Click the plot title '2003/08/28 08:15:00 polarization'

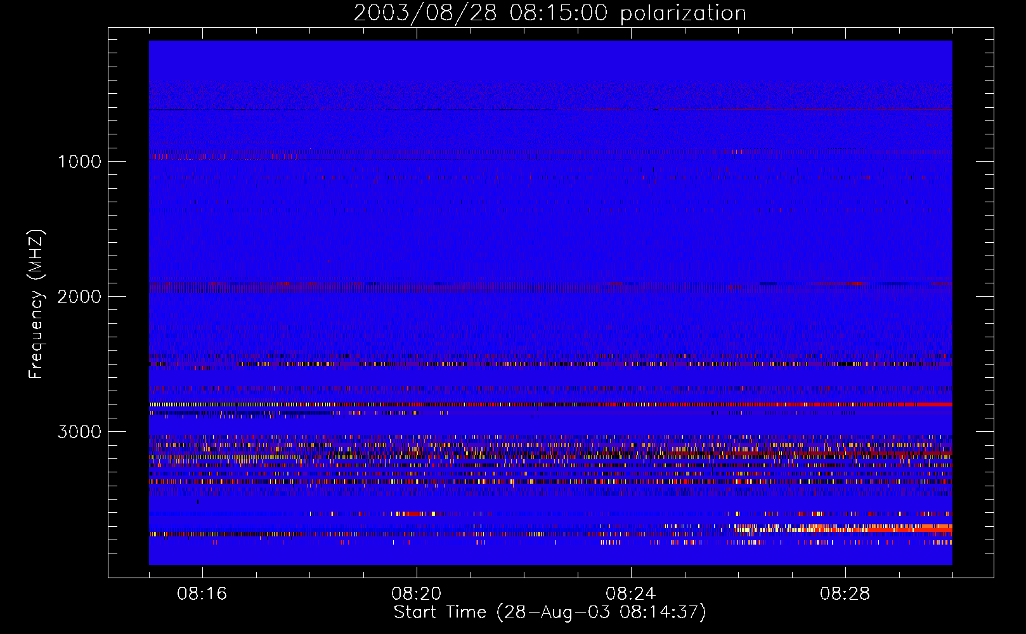click(x=550, y=13)
